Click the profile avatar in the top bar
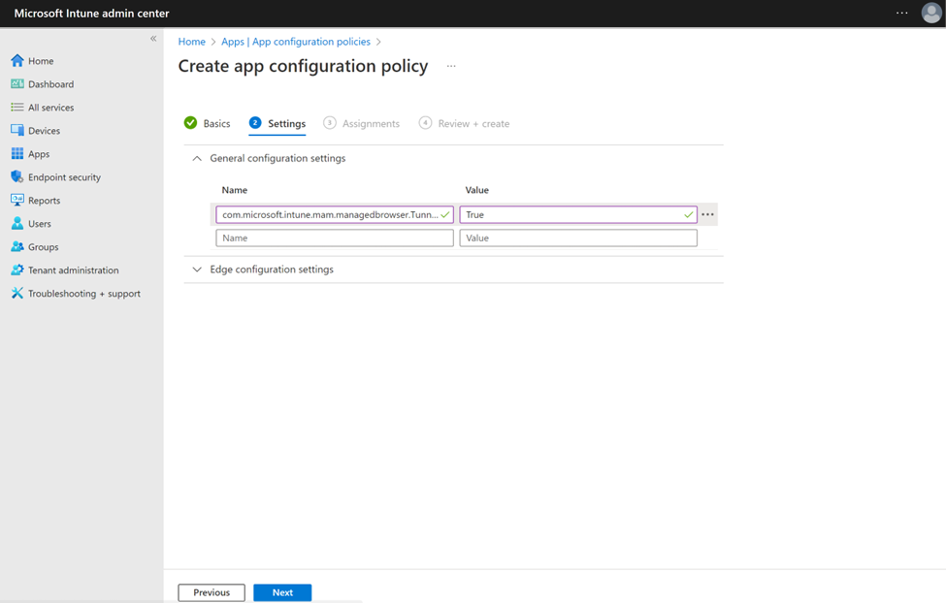The image size is (946, 603). [x=930, y=13]
